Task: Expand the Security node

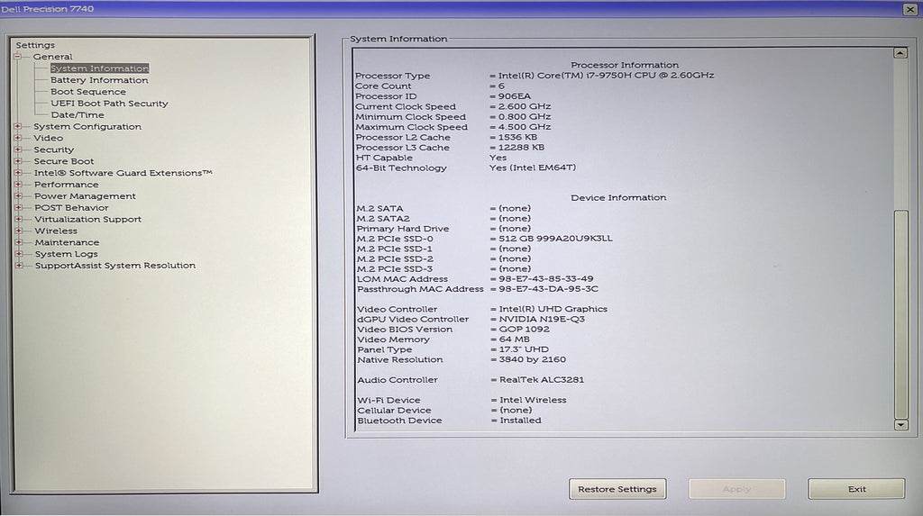Action: pyautogui.click(x=18, y=149)
